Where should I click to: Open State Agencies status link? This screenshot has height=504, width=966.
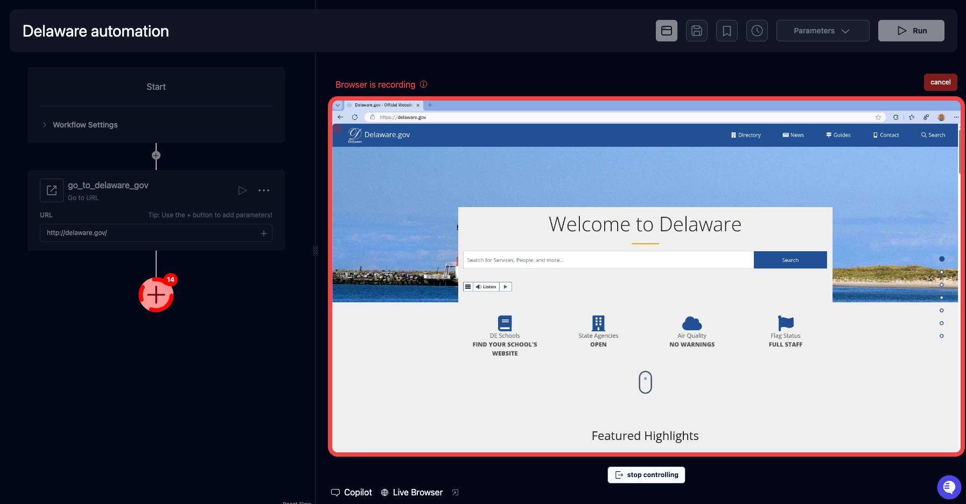(x=598, y=332)
